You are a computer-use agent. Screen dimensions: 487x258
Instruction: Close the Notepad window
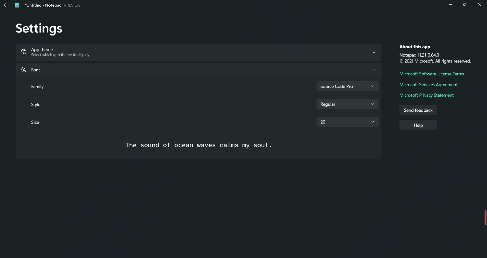(x=479, y=5)
